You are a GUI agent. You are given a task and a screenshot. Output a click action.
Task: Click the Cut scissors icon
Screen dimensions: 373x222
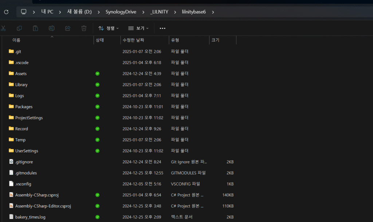[x=3, y=28]
